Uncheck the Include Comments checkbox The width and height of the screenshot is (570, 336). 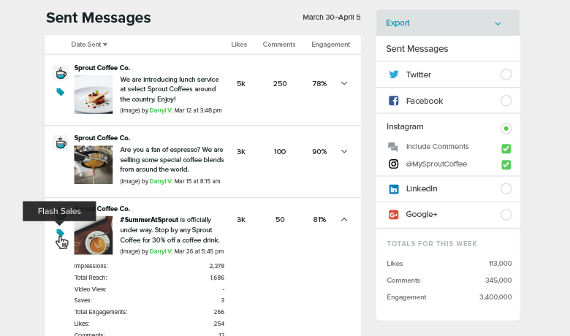pos(506,148)
